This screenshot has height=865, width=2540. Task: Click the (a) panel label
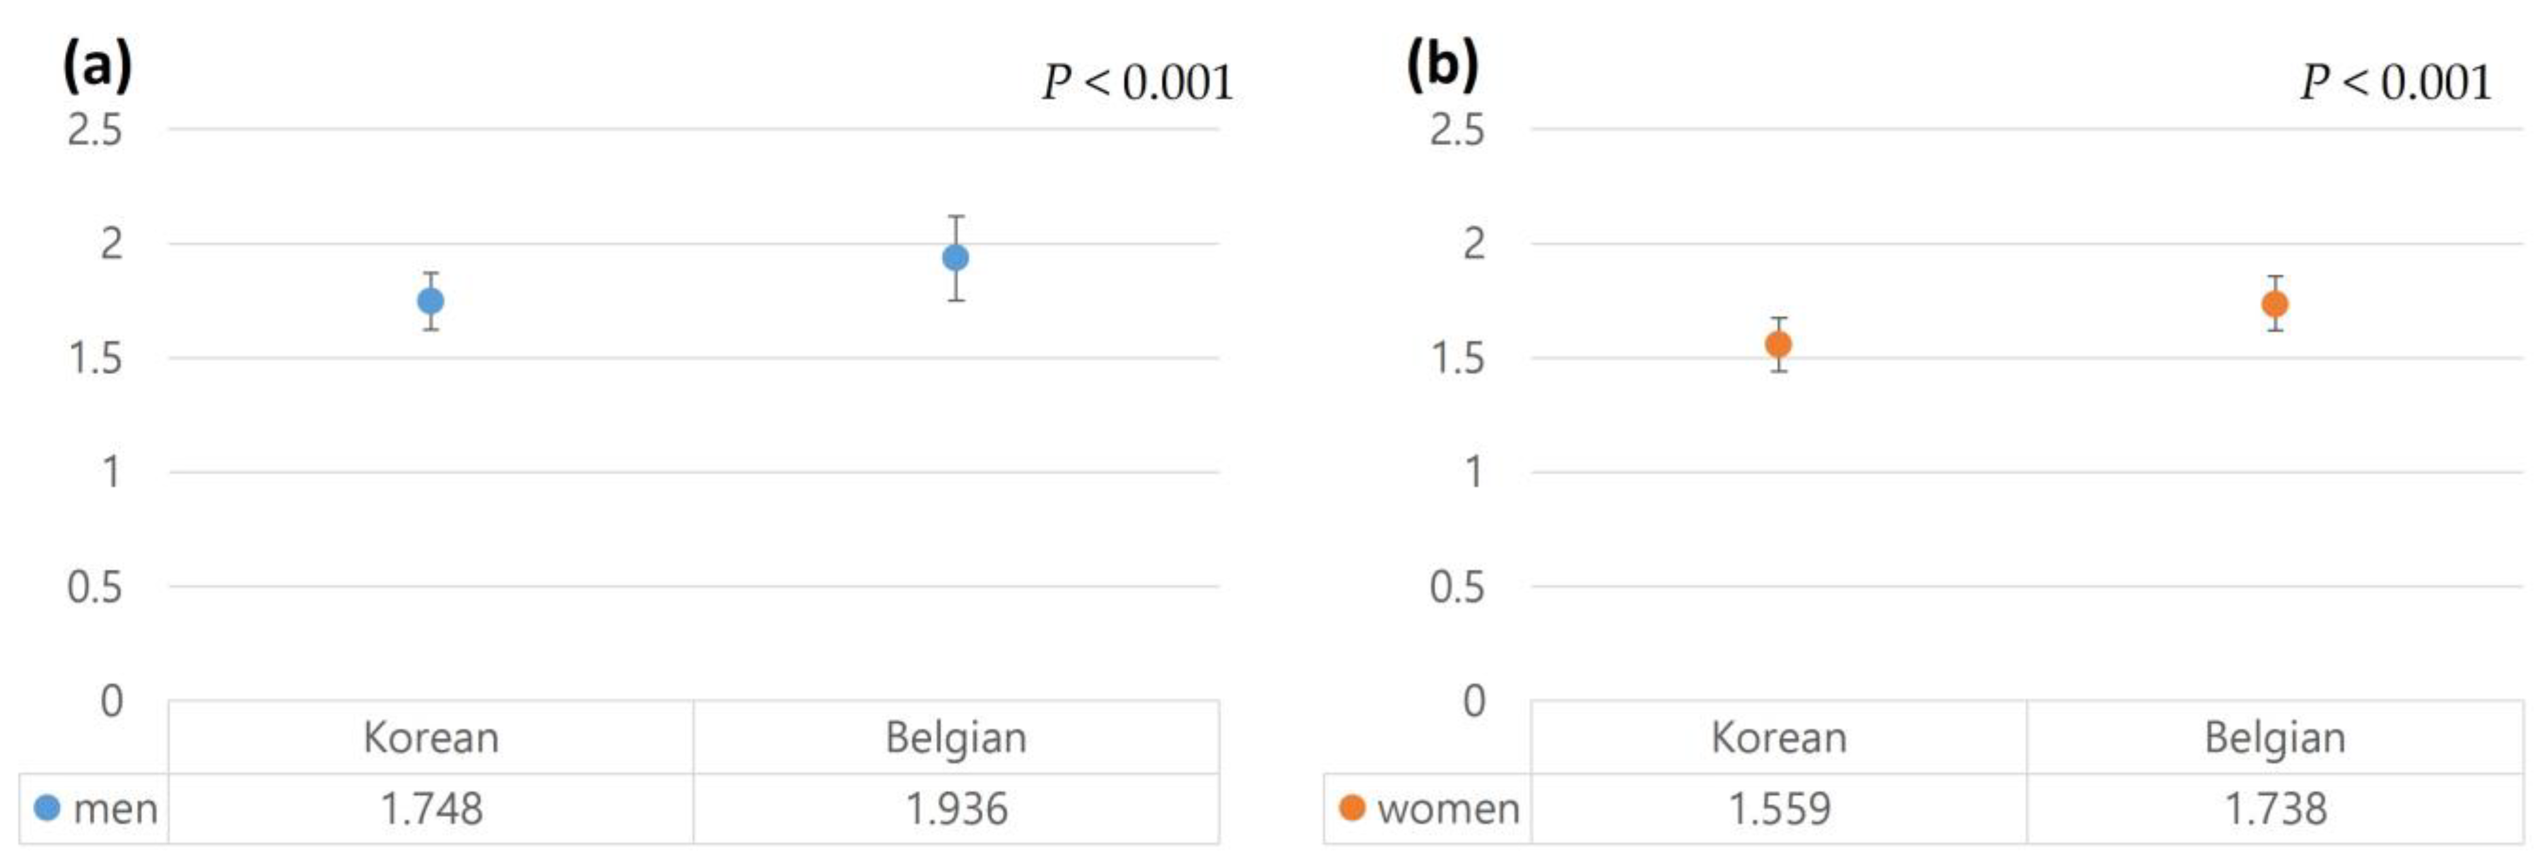(97, 66)
